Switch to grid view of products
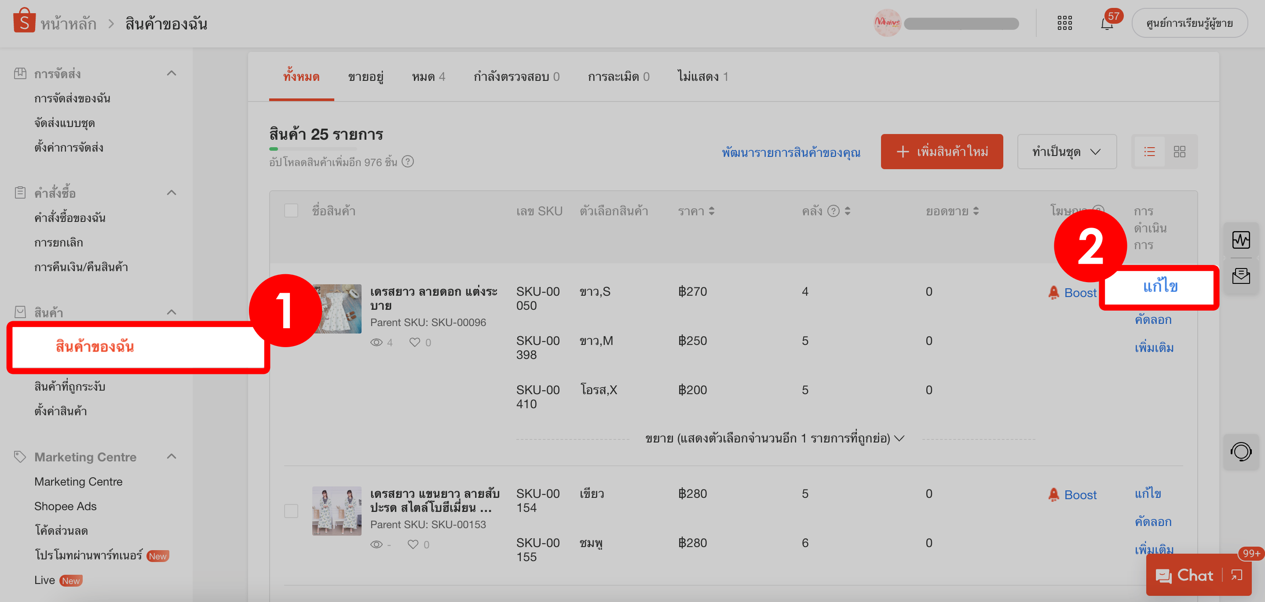 point(1181,152)
